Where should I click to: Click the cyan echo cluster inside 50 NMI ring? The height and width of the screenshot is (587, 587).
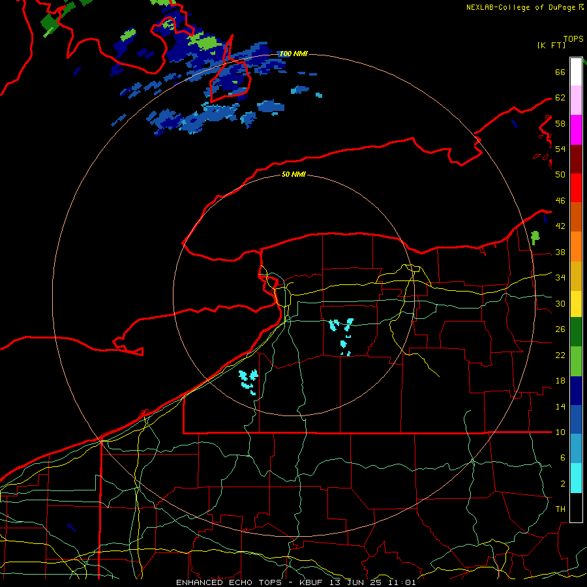[341, 336]
